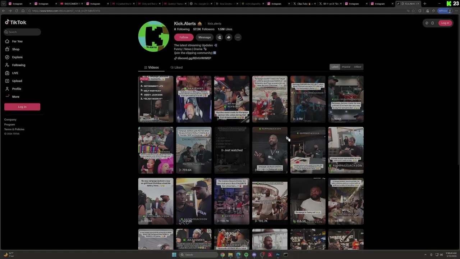
Task: Open File Explorer from the taskbar
Action: pyautogui.click(x=230, y=255)
